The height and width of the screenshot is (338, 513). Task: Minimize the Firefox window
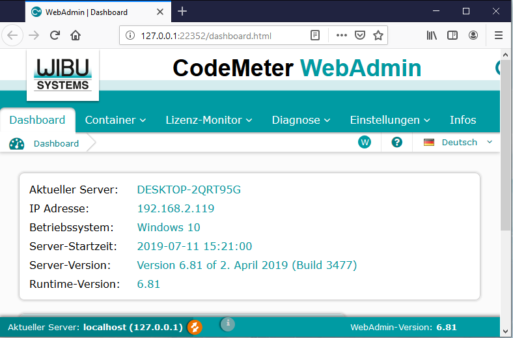point(436,11)
